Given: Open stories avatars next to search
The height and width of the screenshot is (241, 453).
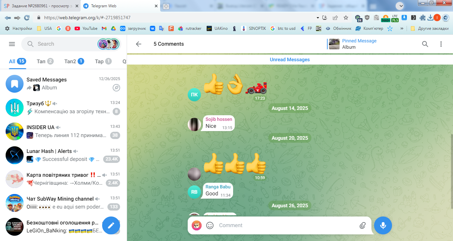Looking at the screenshot, I should click(x=108, y=44).
